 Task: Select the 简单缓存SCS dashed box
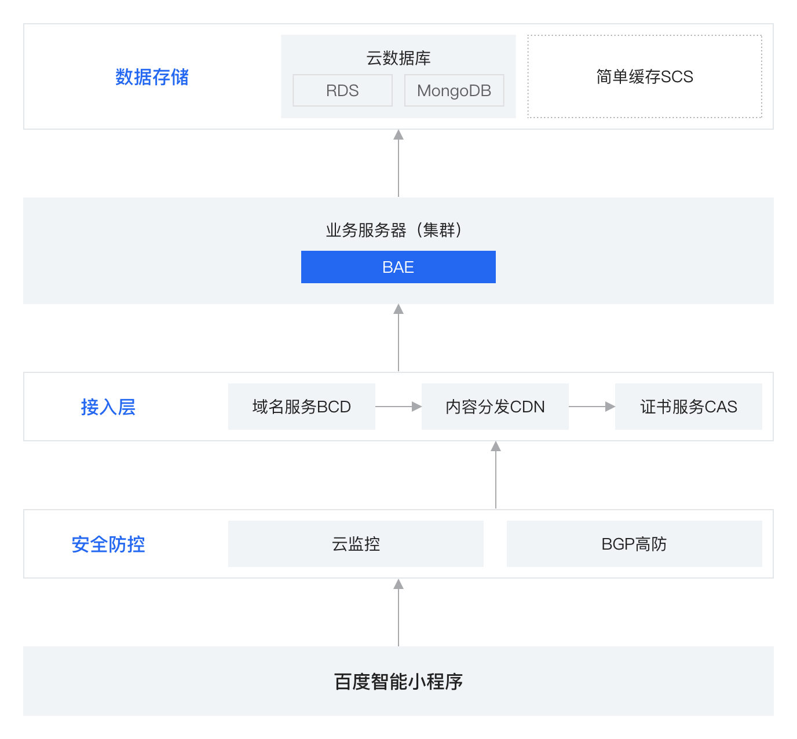click(x=645, y=76)
